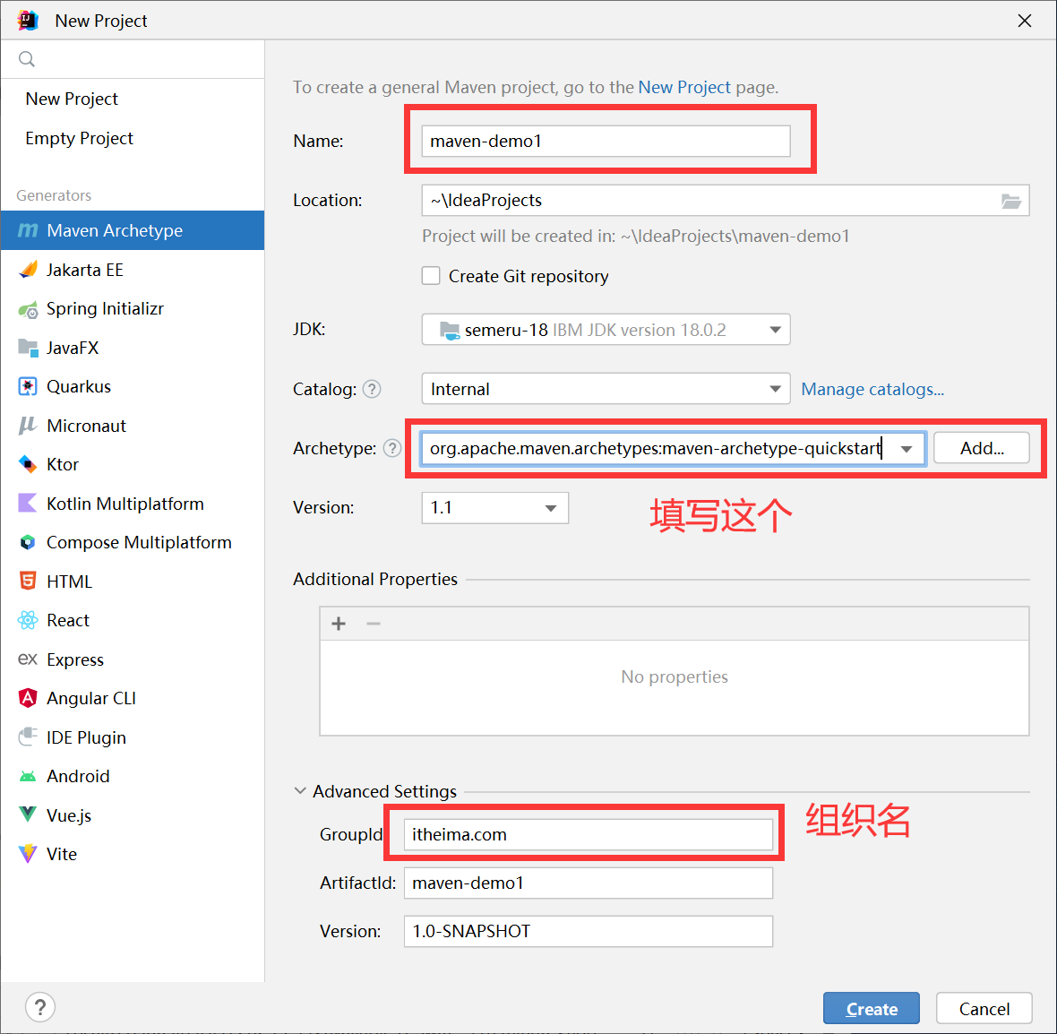The image size is (1057, 1034).
Task: Click the help icon next to Archetype
Action: (391, 449)
